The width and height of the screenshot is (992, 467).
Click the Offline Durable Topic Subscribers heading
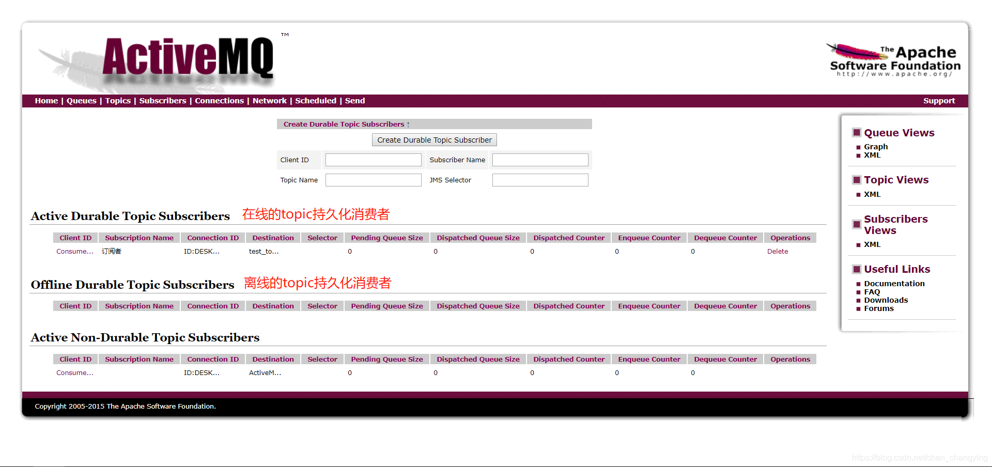(132, 285)
